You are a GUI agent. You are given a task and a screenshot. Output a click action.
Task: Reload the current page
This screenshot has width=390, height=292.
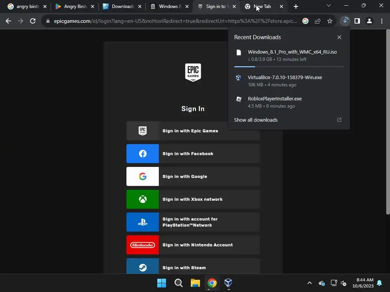[x=33, y=21]
